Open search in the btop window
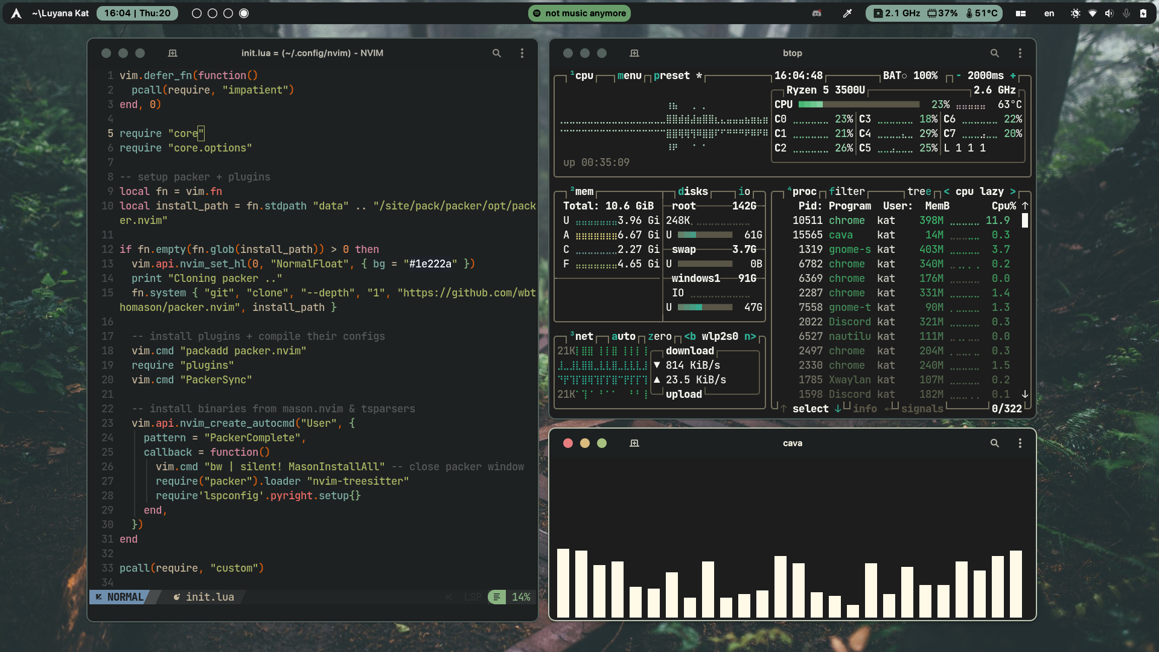Viewport: 1159px width, 652px height. [995, 53]
